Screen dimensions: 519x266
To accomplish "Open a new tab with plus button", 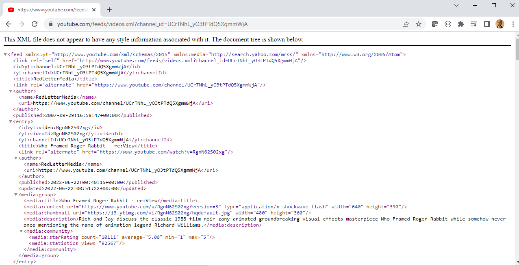I will (109, 10).
